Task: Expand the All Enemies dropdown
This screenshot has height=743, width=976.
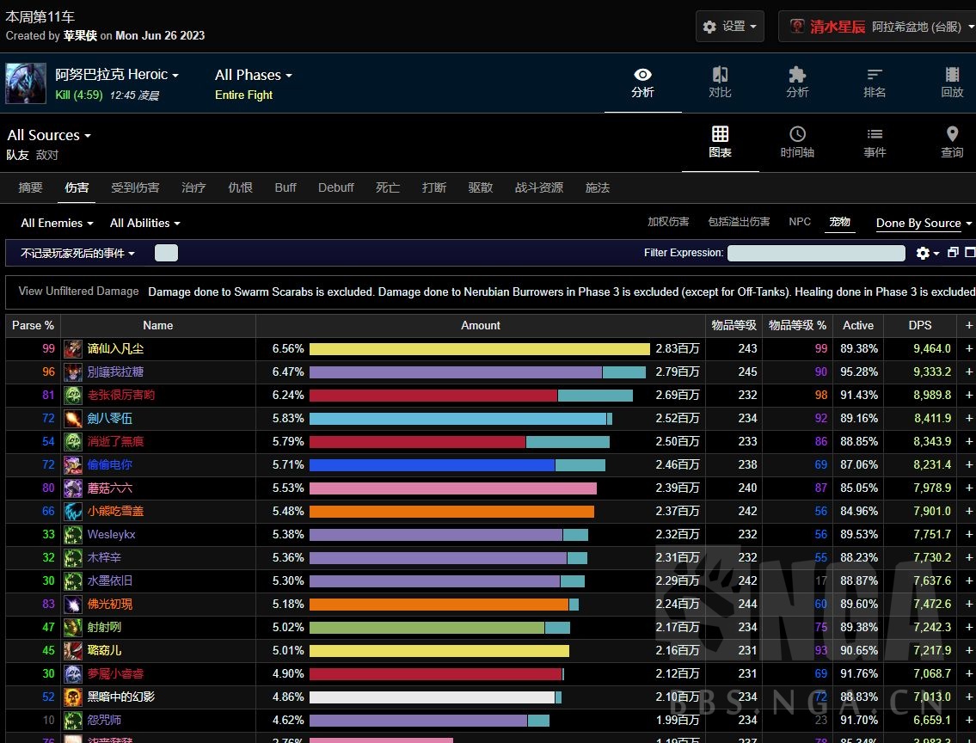Action: pos(58,223)
